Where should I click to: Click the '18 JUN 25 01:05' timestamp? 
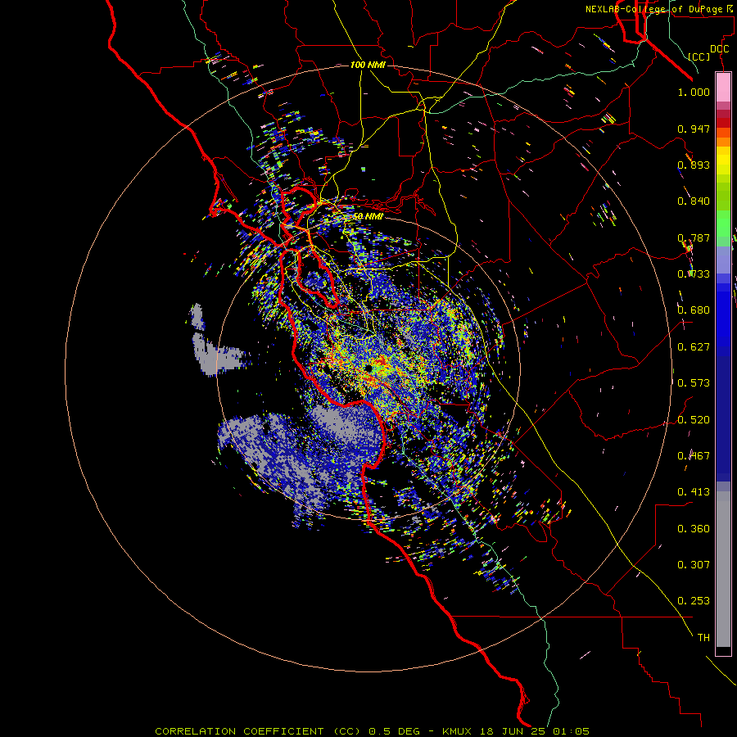pos(535,731)
